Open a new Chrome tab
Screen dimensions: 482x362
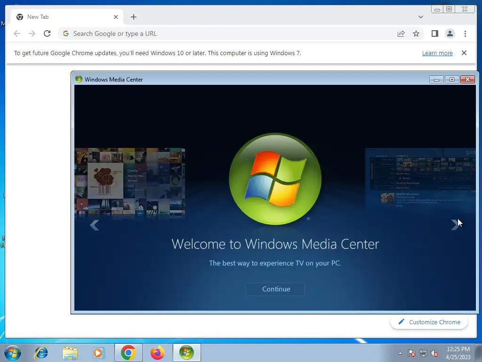tap(133, 17)
